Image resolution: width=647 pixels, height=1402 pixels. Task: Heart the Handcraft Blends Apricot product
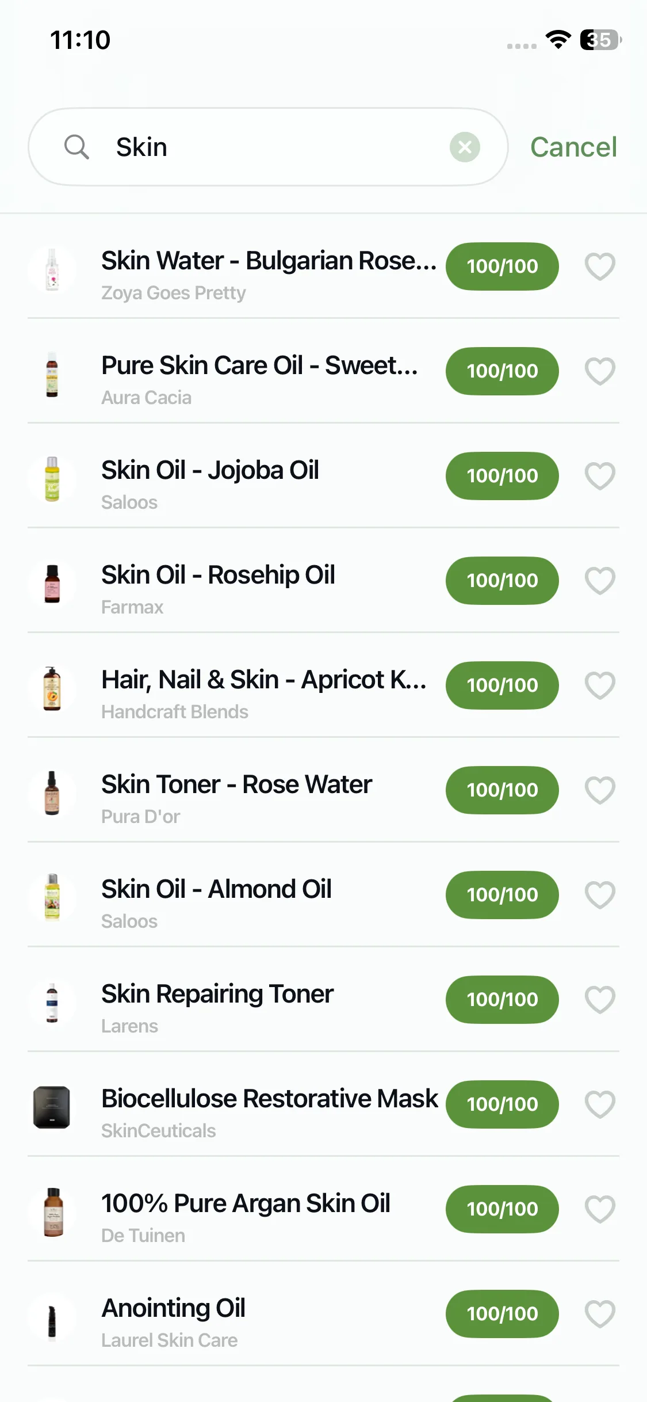(x=600, y=685)
